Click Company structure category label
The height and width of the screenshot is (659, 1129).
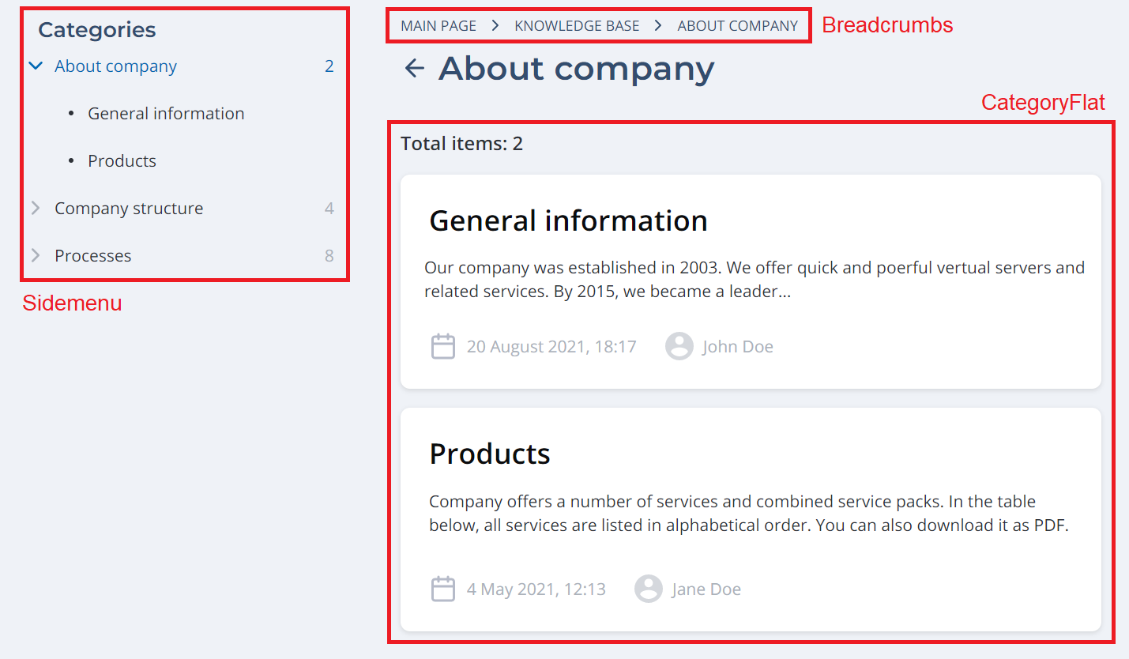tap(129, 209)
